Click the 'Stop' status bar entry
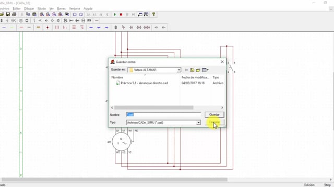The height and width of the screenshot is (187, 334). [327, 185]
